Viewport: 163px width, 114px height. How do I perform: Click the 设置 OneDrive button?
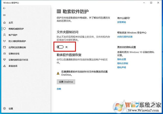tap(66, 82)
